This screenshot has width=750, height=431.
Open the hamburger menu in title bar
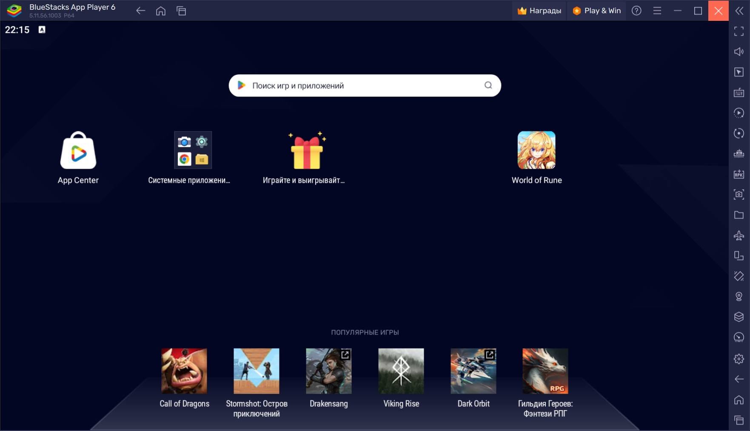click(x=657, y=11)
